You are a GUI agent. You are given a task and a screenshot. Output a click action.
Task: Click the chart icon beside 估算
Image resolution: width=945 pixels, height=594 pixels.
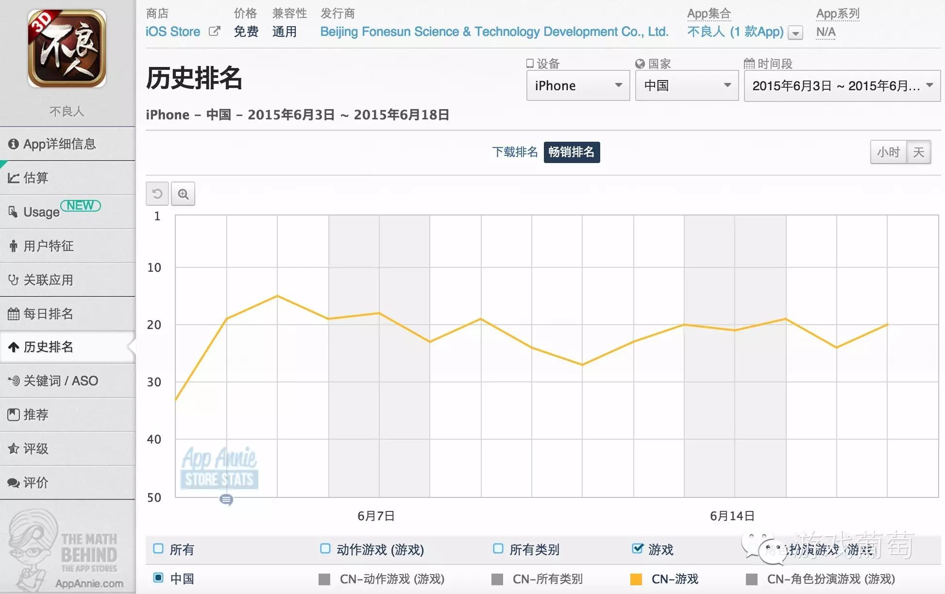point(14,178)
